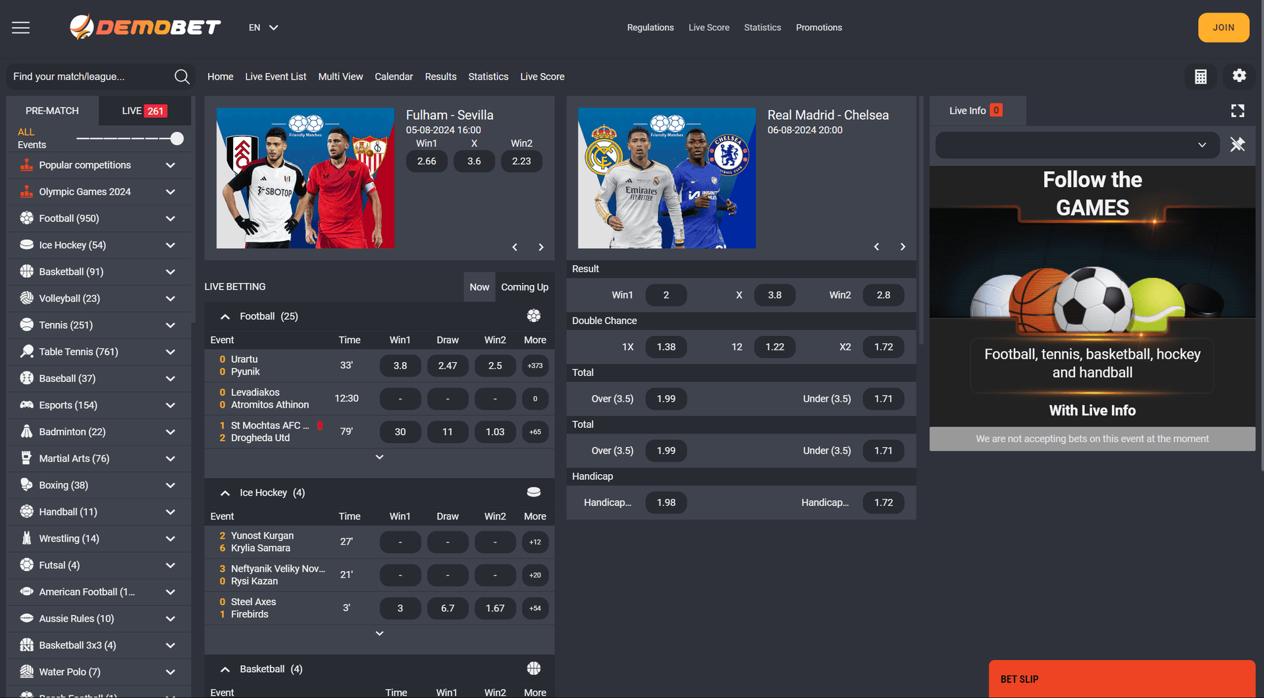Click the search magnifier icon

click(x=182, y=77)
